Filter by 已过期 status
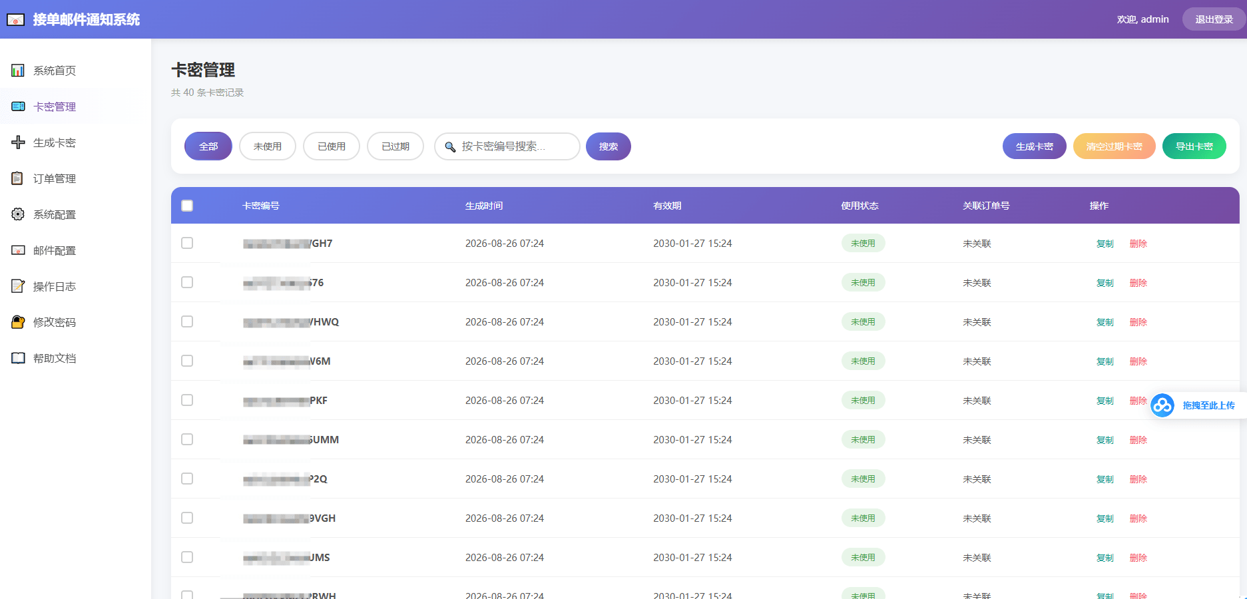 point(395,146)
